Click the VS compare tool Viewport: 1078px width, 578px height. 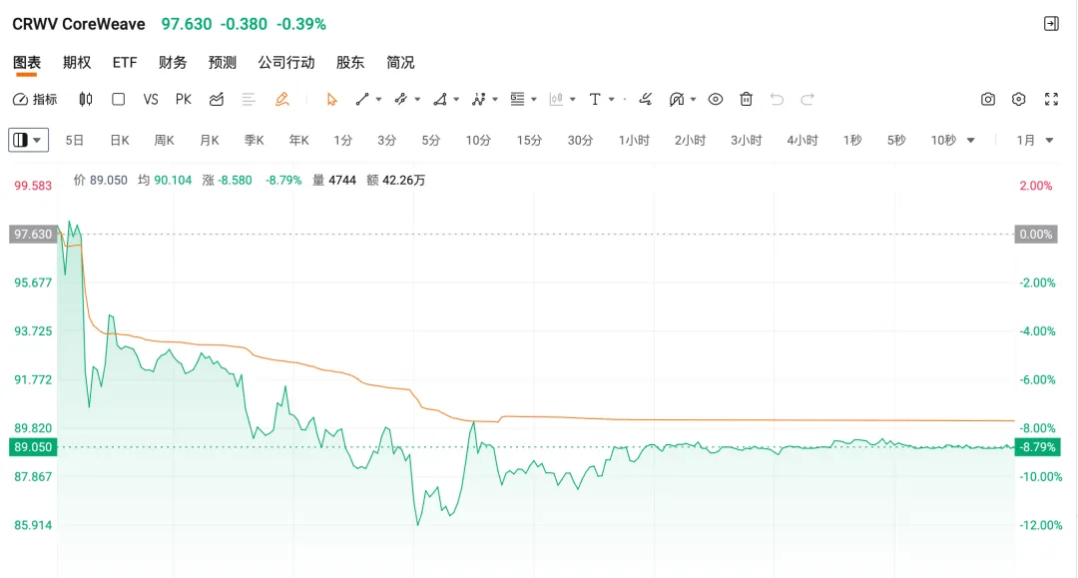[151, 100]
